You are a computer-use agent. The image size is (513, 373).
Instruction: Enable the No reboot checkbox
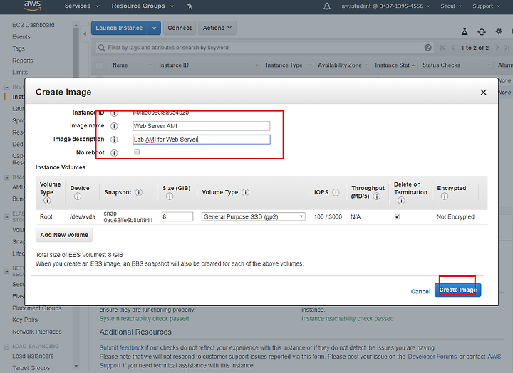(137, 152)
